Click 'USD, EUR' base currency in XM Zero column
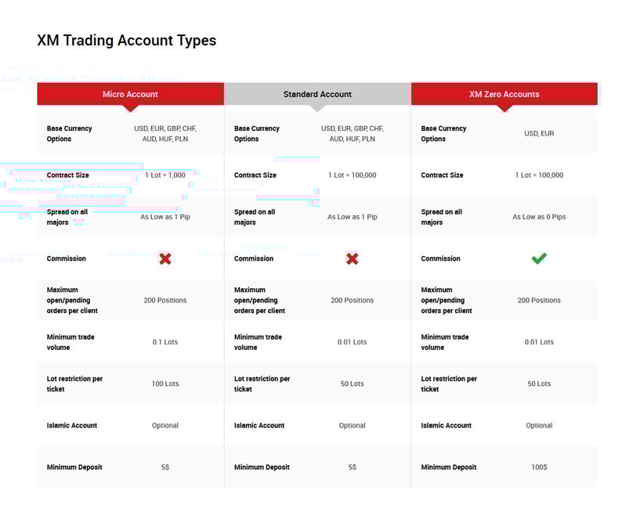The height and width of the screenshot is (516, 633). point(539,134)
